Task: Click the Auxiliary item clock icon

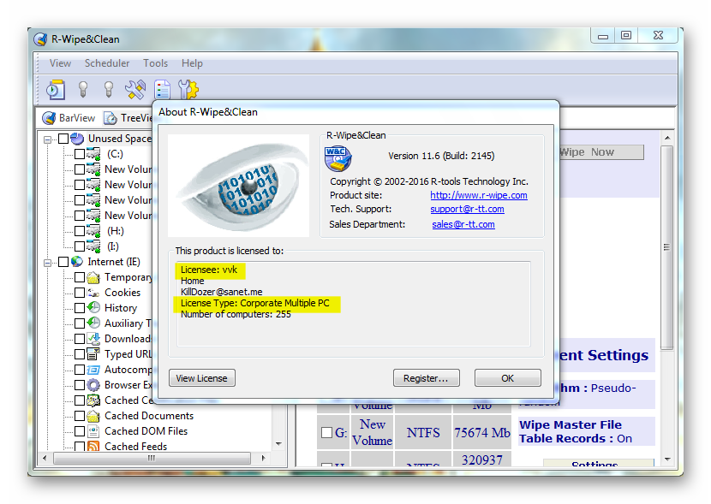Action: [x=93, y=323]
